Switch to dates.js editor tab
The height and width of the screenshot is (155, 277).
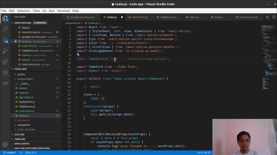click(x=192, y=17)
